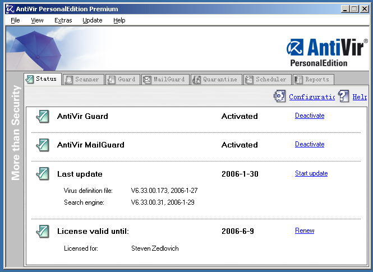Click the Status tab checkmark icon
This screenshot has width=373, height=272.
pyautogui.click(x=30, y=79)
